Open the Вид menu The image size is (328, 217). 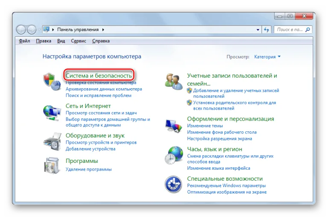[61, 41]
